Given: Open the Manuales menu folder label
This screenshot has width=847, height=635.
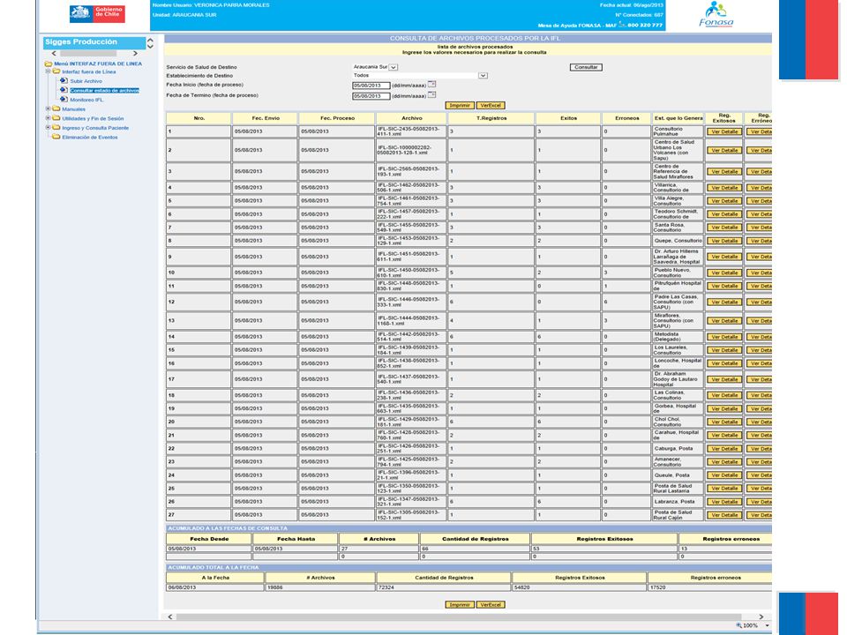Looking at the screenshot, I should (x=73, y=109).
